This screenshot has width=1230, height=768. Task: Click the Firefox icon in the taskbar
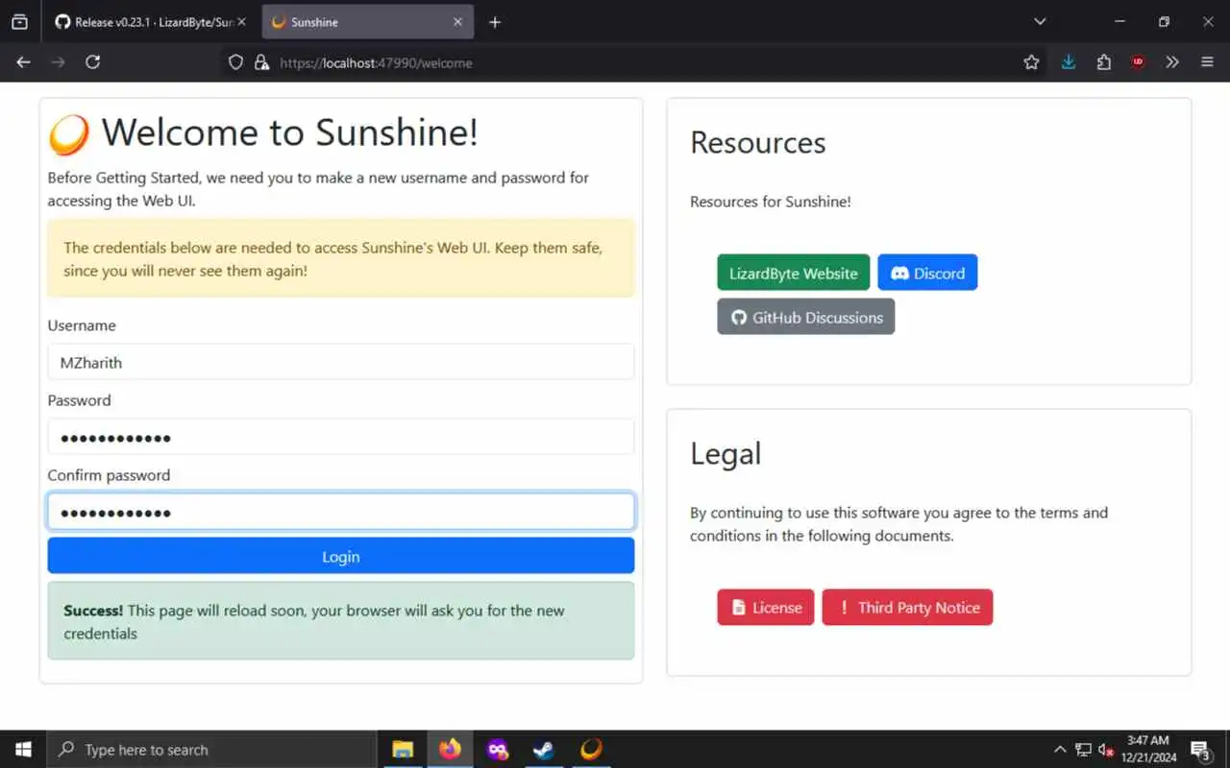[450, 750]
